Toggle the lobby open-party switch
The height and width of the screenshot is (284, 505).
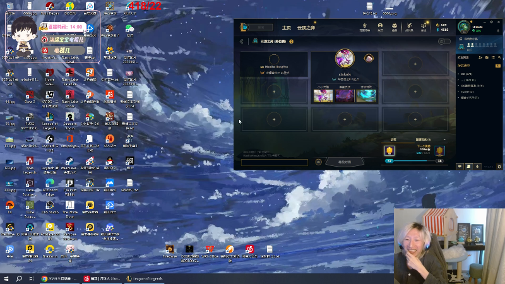coord(444,41)
